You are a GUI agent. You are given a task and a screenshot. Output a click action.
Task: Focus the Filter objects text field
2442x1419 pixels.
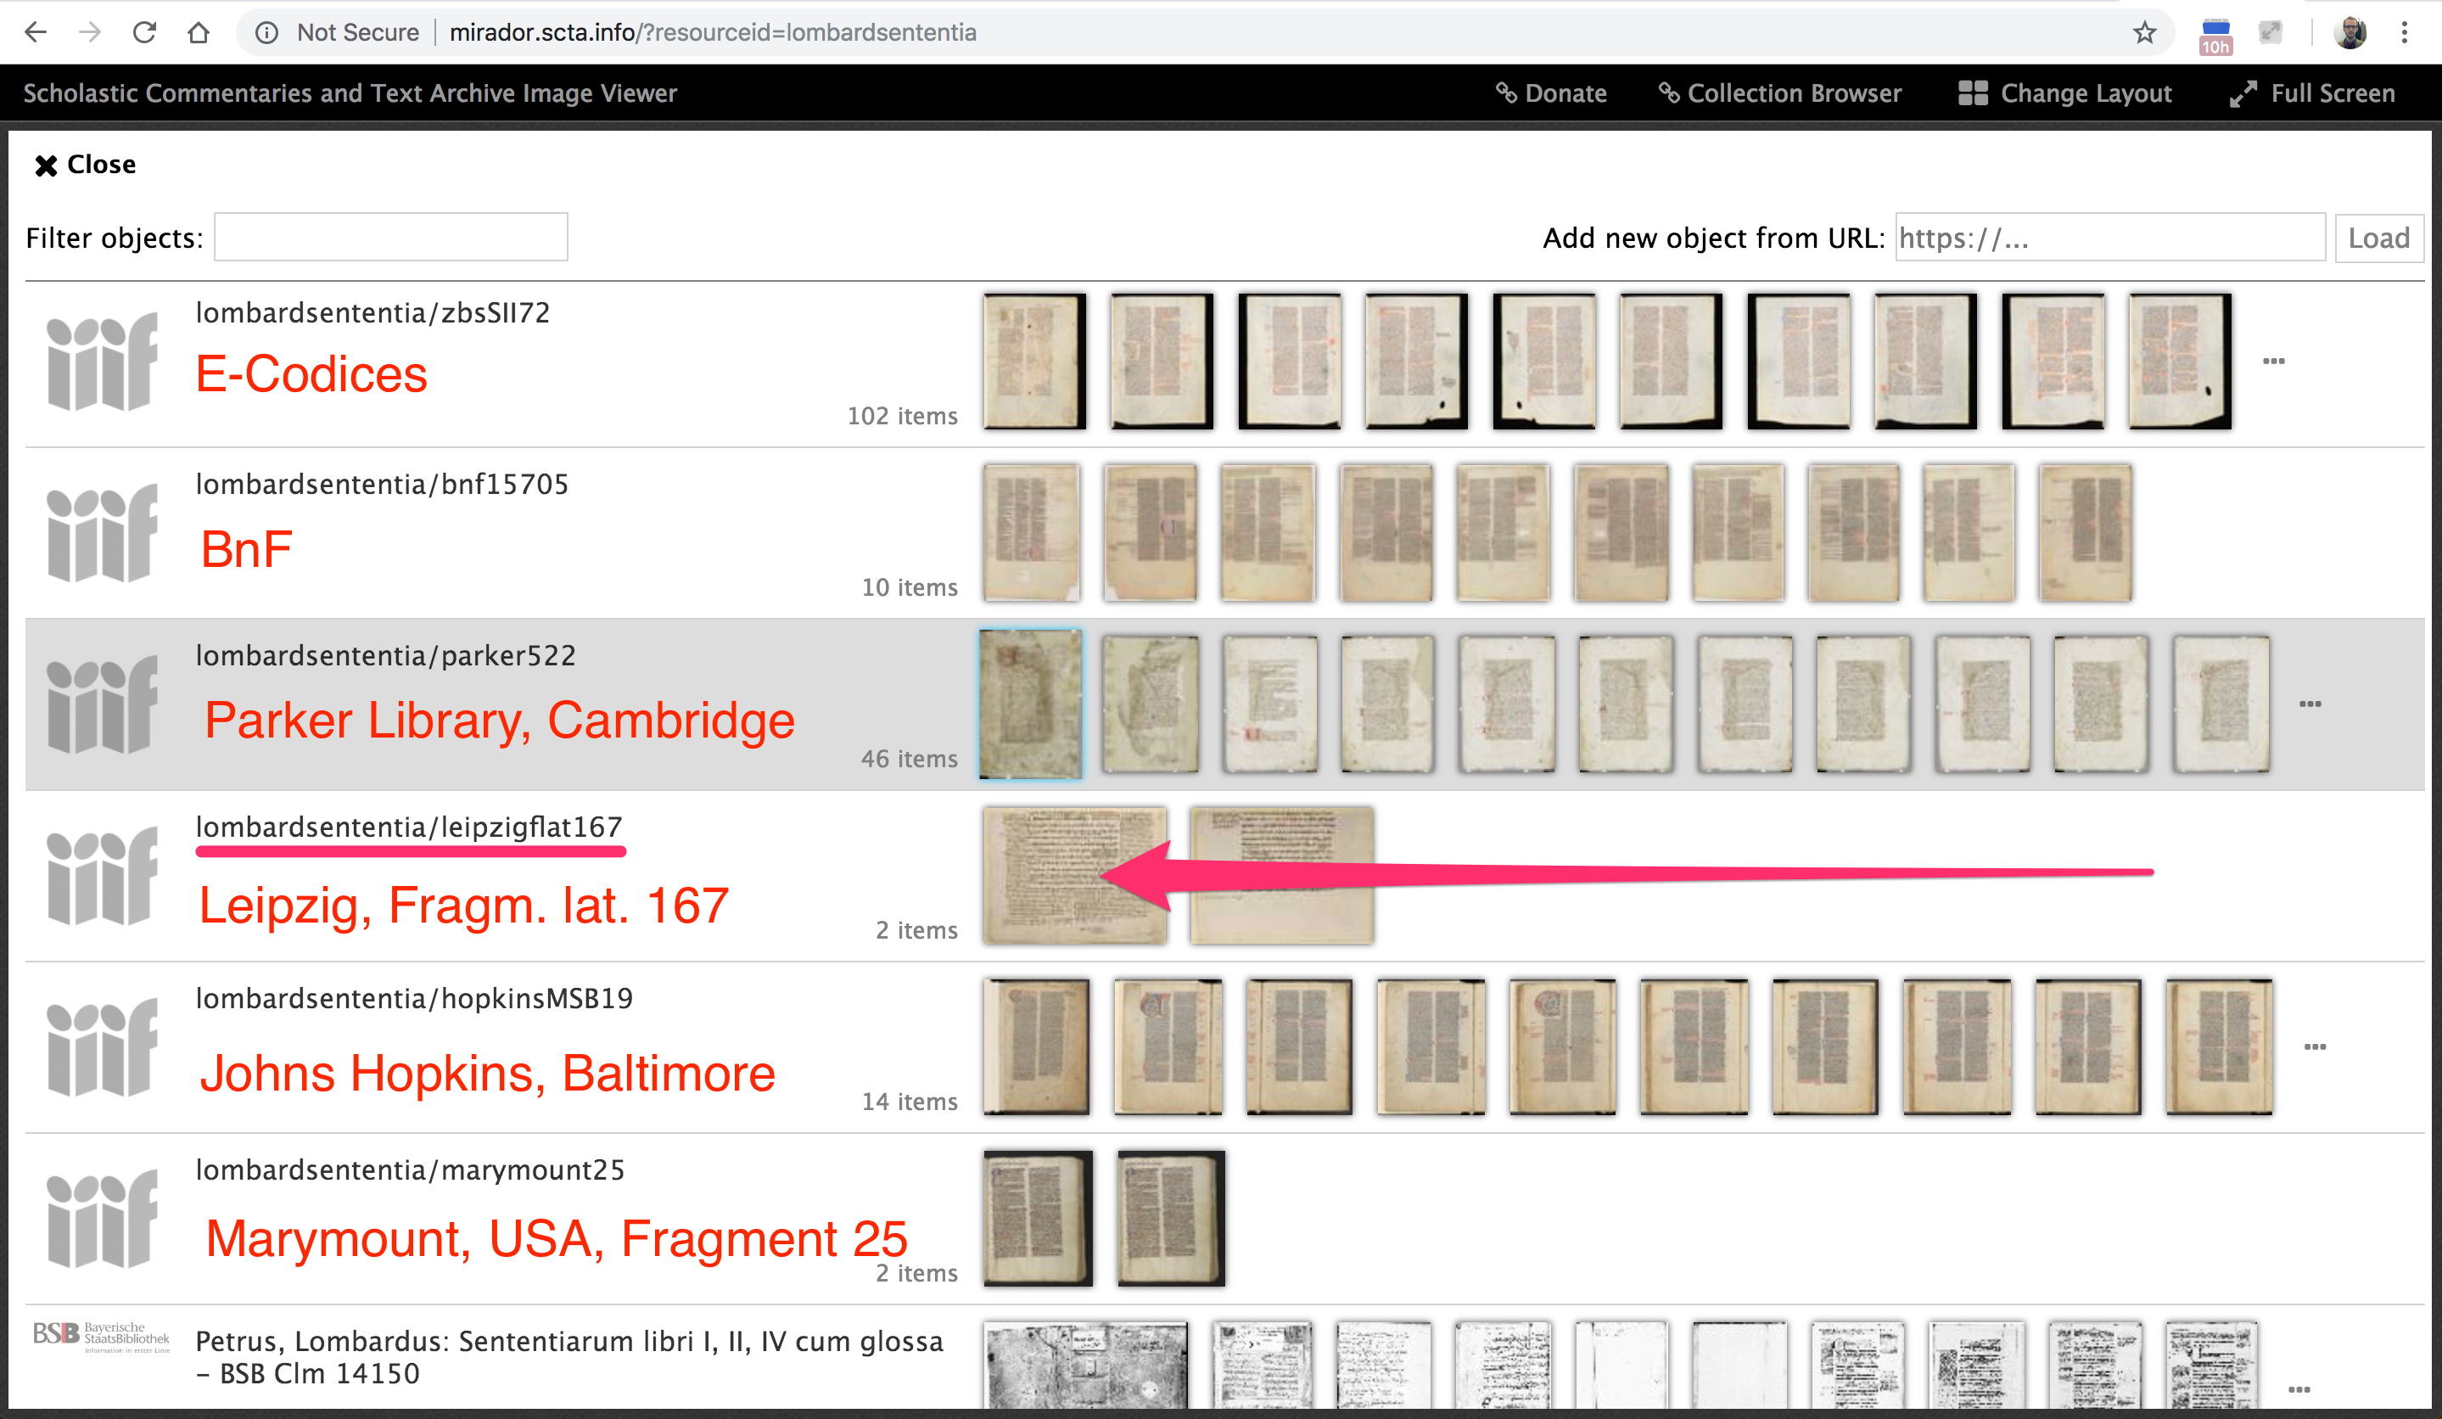(390, 238)
